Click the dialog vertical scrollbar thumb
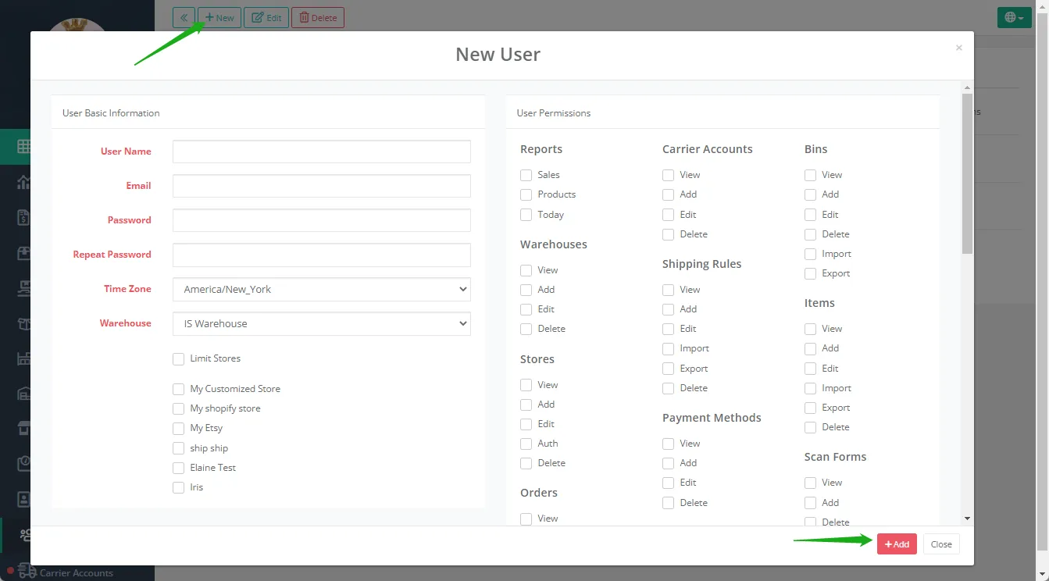This screenshot has height=581, width=1049. pos(967,173)
